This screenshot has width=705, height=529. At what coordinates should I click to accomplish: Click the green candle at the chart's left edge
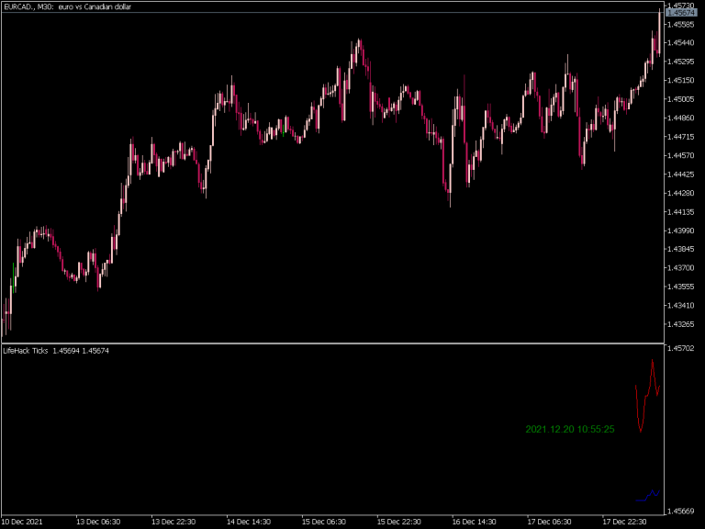[x=15, y=277]
